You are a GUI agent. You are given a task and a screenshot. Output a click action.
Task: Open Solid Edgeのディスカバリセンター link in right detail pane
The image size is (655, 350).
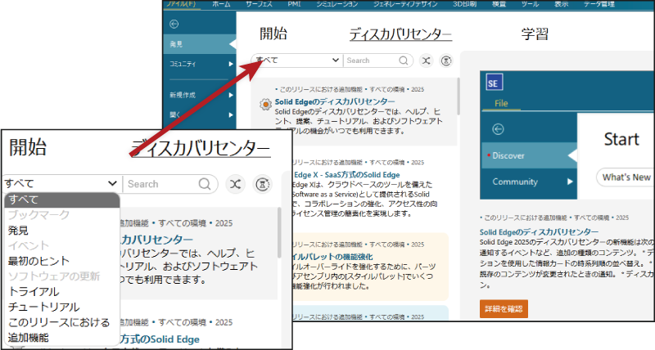click(x=539, y=232)
